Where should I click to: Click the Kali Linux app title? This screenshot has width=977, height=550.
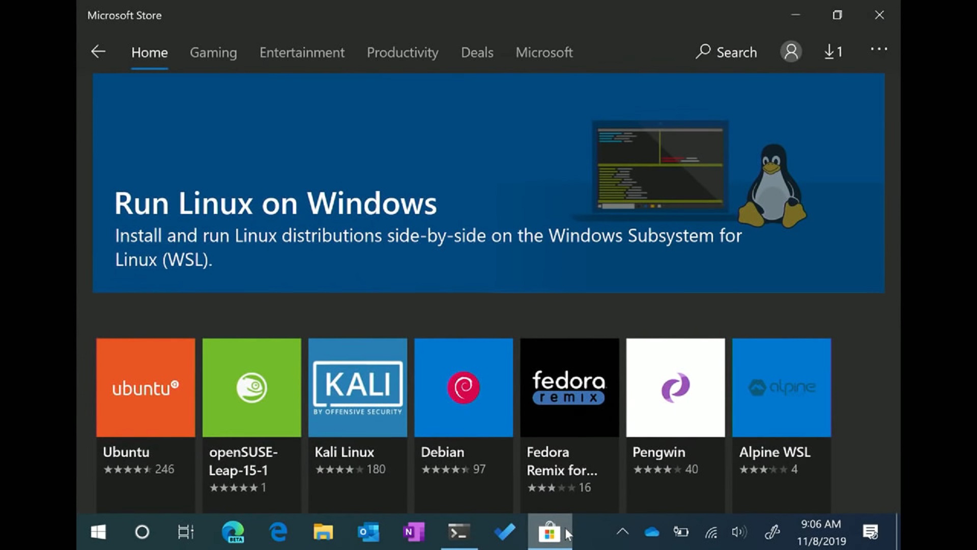[344, 452]
